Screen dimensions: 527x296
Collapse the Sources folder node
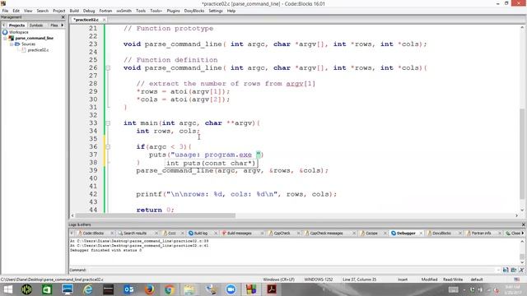(11, 44)
